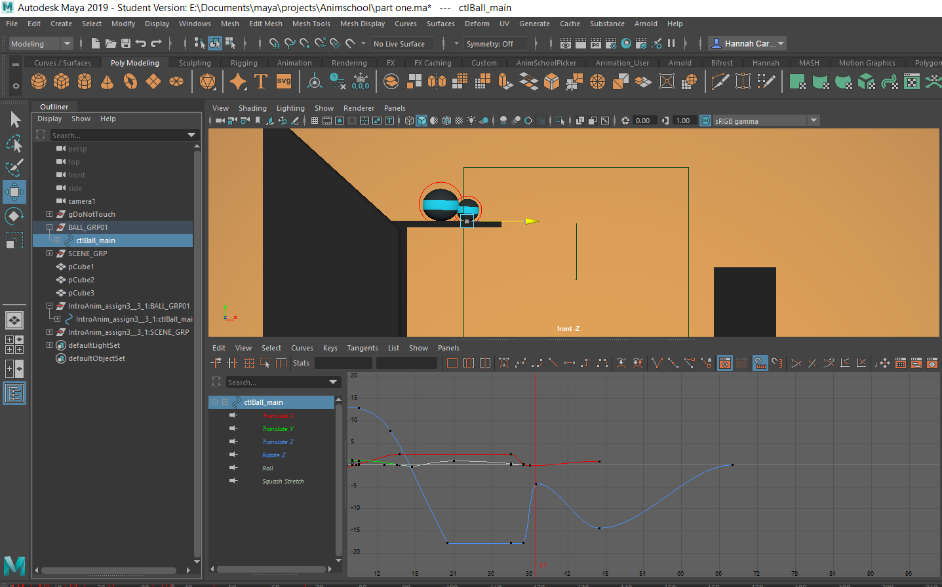Screen dimensions: 942x587
Task: Open the SVG creation tool on the shelf
Action: point(283,81)
